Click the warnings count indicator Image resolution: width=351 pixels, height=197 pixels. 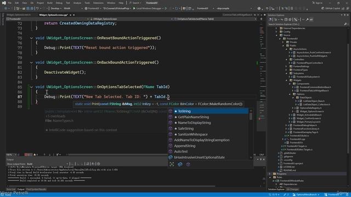(35, 154)
